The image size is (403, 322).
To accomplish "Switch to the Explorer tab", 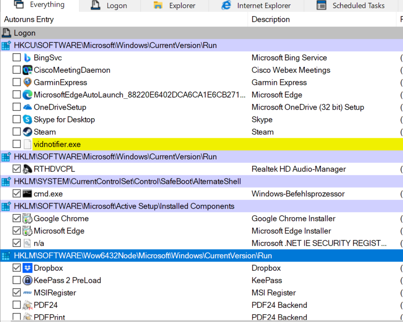I will pos(175,6).
